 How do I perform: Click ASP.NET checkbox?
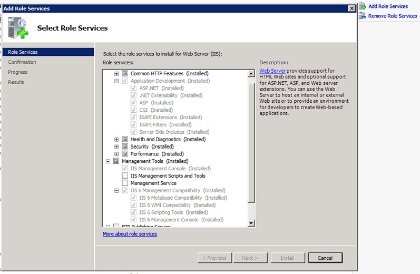pyautogui.click(x=133, y=87)
